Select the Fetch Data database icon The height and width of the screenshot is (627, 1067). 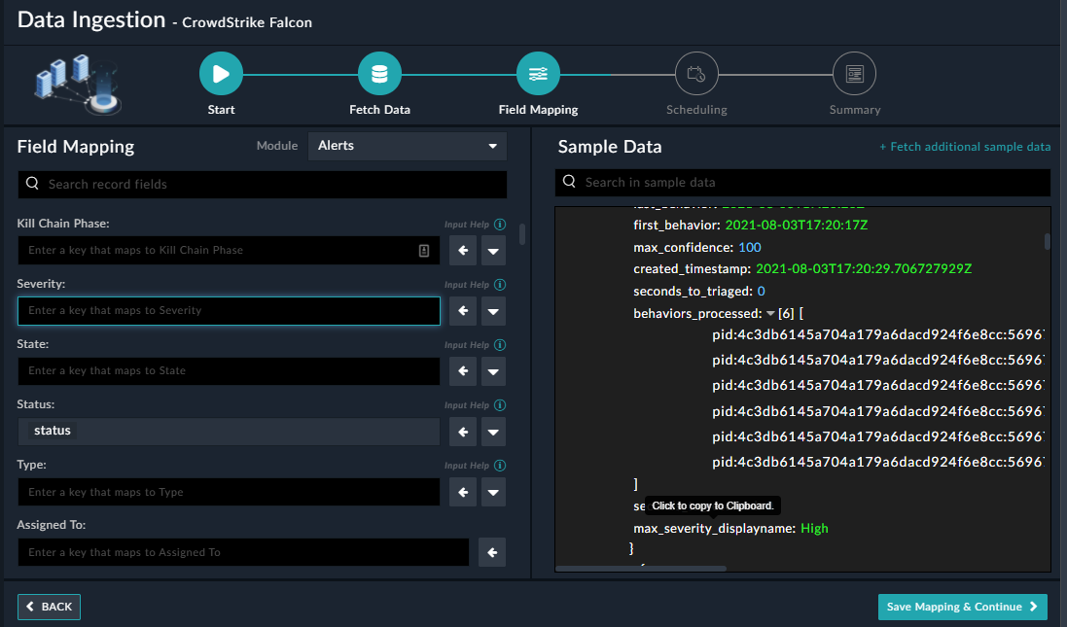pyautogui.click(x=379, y=74)
